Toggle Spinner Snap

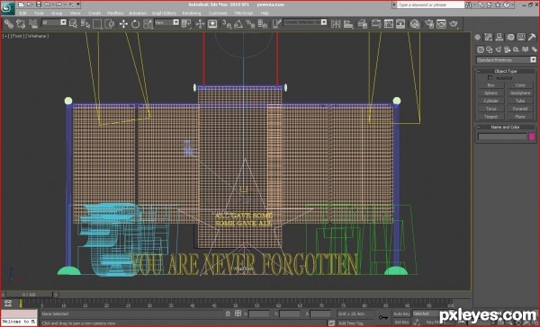click(x=263, y=23)
